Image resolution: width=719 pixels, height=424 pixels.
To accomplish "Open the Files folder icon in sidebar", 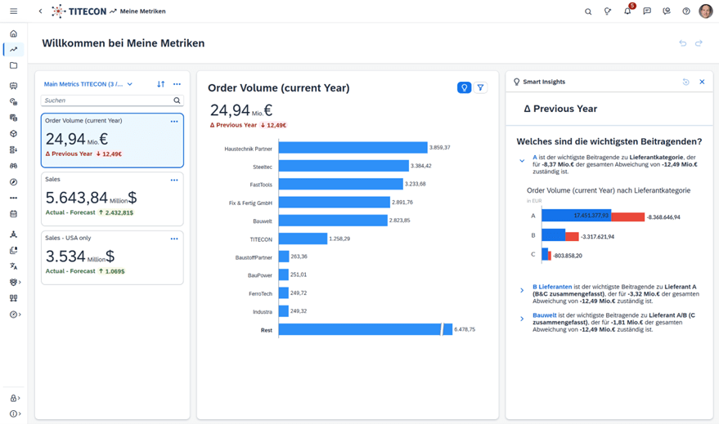I will click(x=13, y=65).
